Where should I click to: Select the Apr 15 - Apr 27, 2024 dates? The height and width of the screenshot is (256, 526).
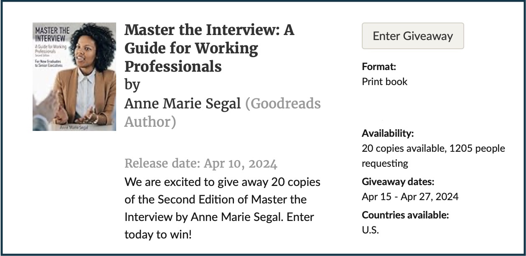click(x=410, y=196)
